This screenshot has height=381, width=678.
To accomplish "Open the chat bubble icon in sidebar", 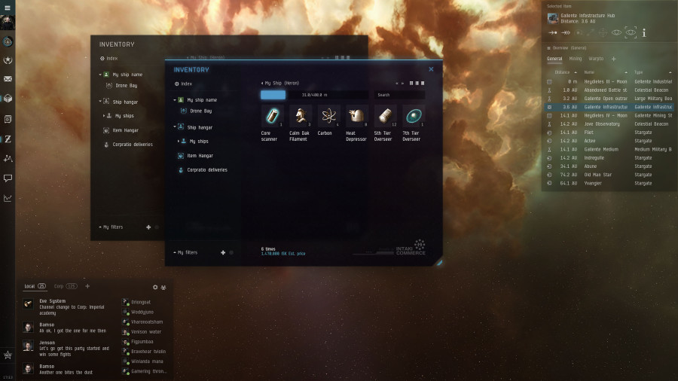I will (8, 178).
